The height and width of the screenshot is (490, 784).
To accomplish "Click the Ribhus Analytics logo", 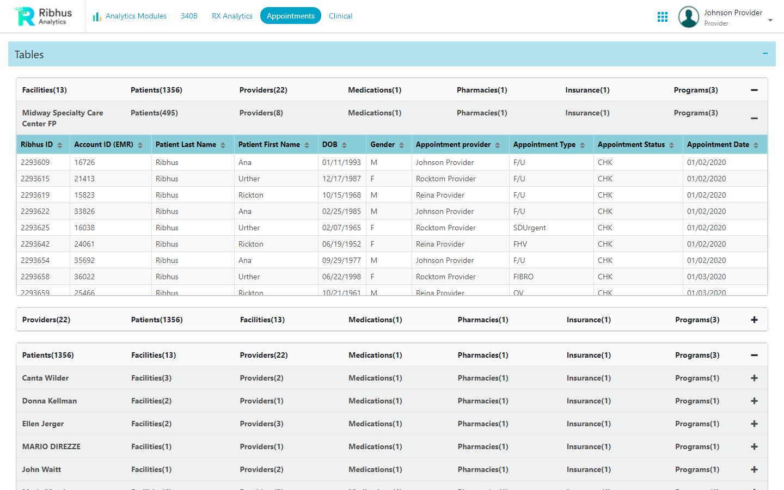I will (44, 16).
